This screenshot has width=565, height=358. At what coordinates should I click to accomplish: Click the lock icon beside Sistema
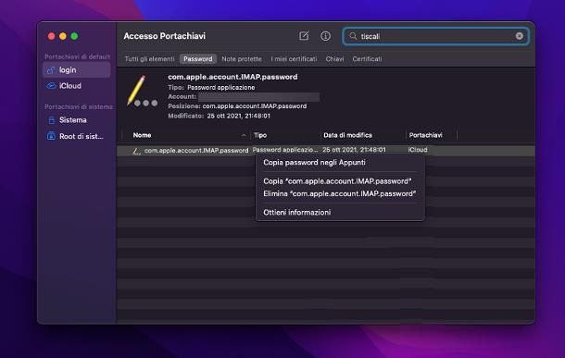click(x=51, y=120)
